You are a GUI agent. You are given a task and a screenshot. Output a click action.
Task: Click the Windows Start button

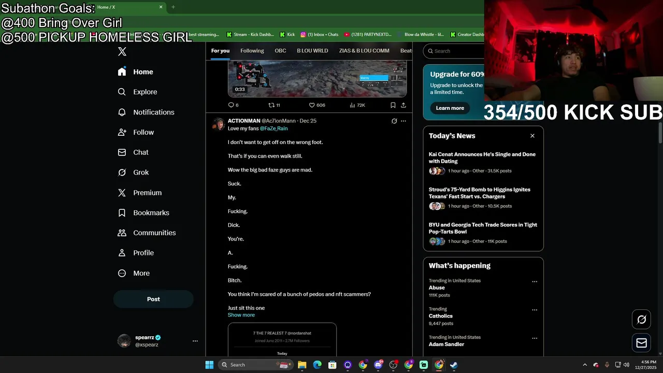click(x=209, y=365)
